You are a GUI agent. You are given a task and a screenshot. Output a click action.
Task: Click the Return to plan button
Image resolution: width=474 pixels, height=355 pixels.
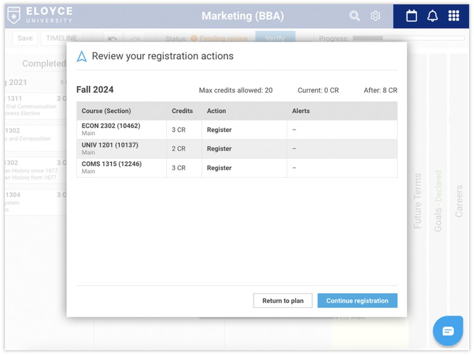283,301
